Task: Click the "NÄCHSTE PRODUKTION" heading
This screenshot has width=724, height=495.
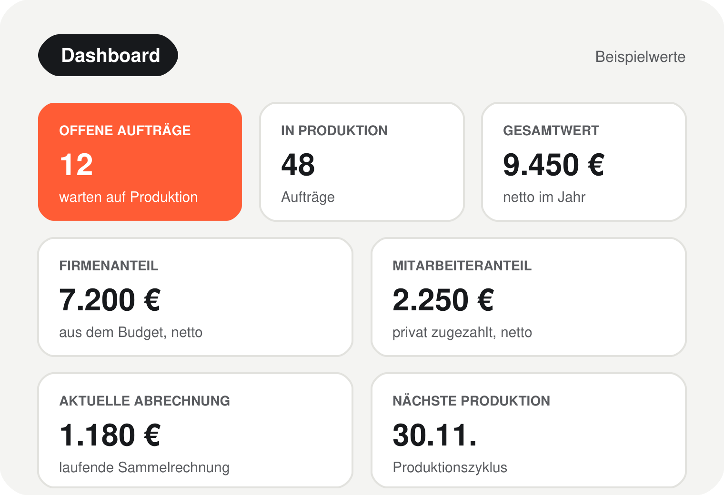Action: [x=471, y=401]
